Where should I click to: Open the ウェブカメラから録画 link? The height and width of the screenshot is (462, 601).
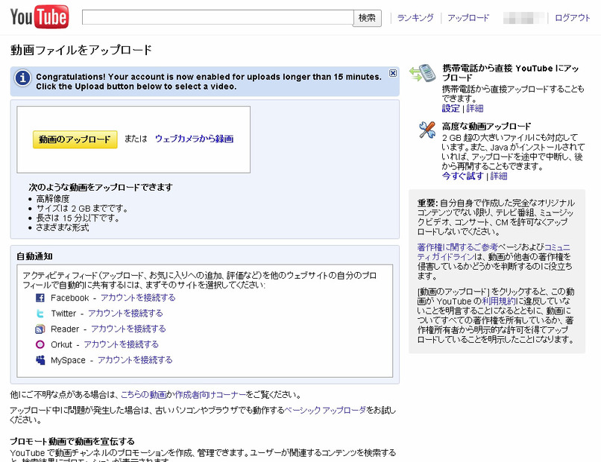click(x=194, y=139)
